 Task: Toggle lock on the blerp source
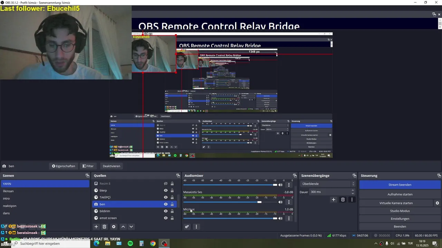(x=172, y=190)
